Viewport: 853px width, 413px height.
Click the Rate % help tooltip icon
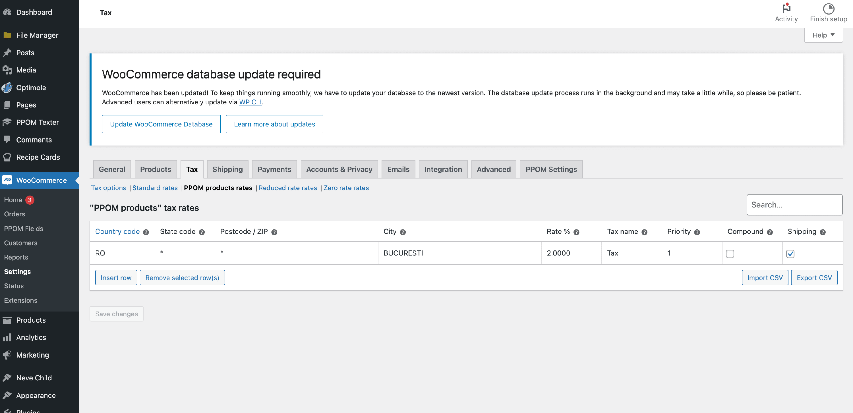coord(576,232)
